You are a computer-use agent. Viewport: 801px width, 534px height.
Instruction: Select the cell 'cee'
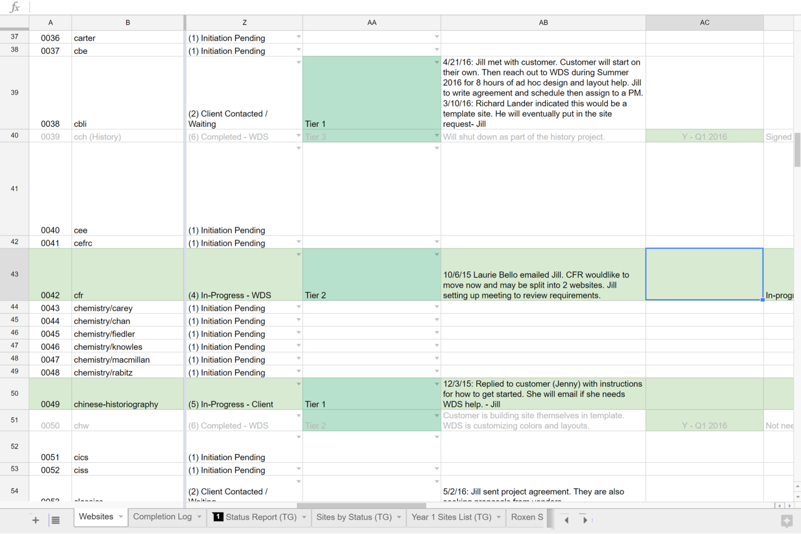[128, 189]
